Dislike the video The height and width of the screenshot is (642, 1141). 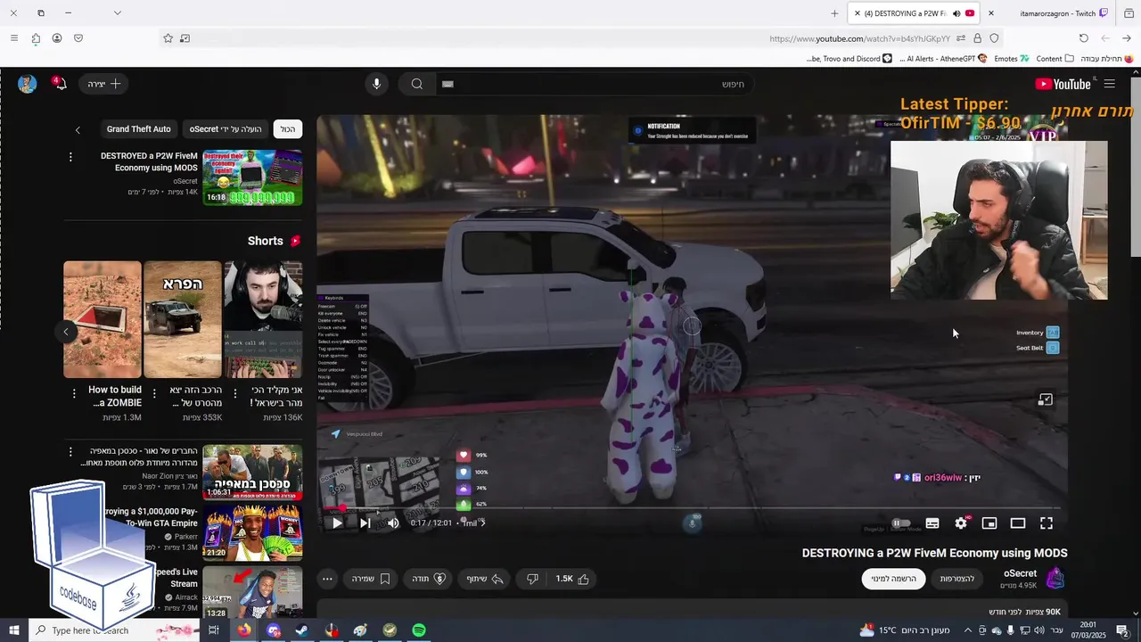coord(532,579)
